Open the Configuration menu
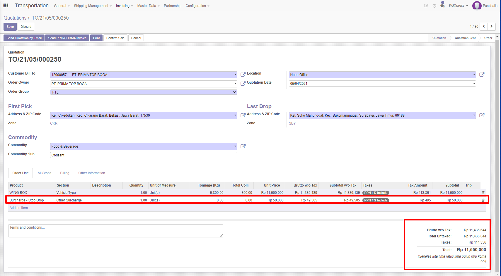 pyautogui.click(x=197, y=6)
